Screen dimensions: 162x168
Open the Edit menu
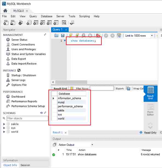13,16
